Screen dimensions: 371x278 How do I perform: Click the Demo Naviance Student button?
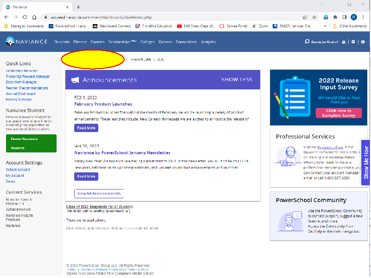pos(31,143)
